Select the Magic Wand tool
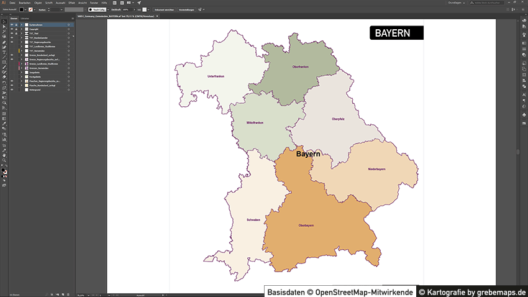Screen dimensions: 528x297 [x=4, y=32]
